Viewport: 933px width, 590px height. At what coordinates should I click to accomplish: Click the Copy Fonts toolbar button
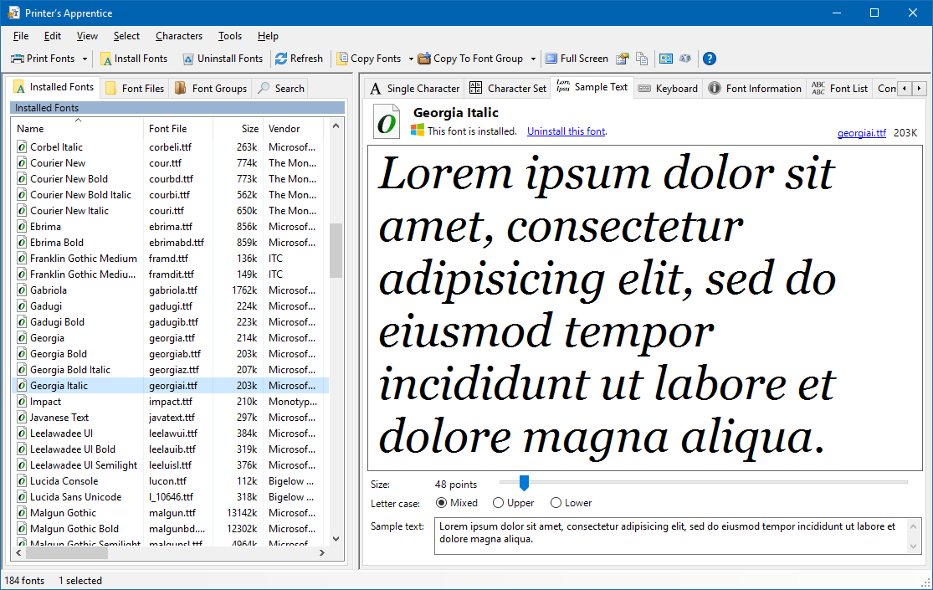pyautogui.click(x=369, y=59)
